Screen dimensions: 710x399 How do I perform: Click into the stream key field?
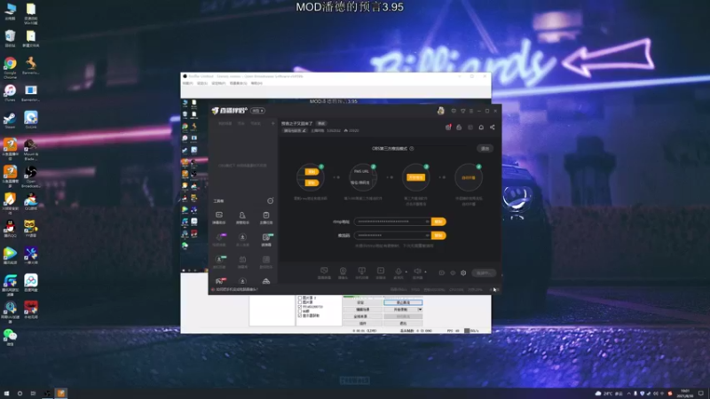(390, 236)
